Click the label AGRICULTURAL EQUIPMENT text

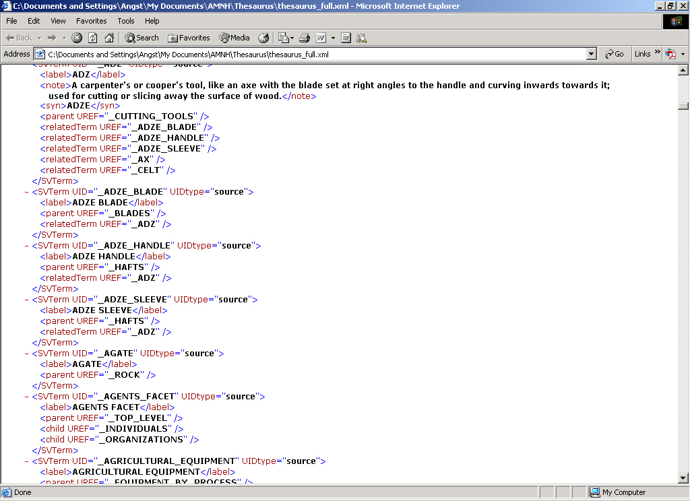coord(136,472)
